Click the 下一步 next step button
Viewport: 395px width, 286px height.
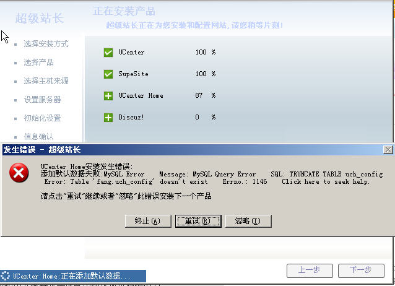point(361,271)
